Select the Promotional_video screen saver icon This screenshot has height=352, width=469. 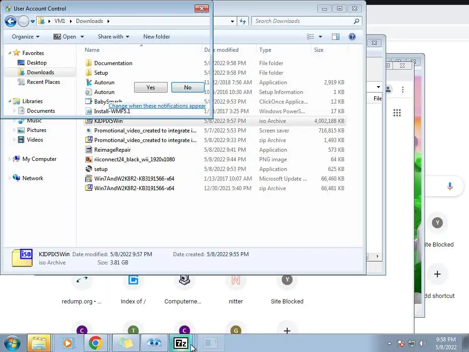point(88,131)
